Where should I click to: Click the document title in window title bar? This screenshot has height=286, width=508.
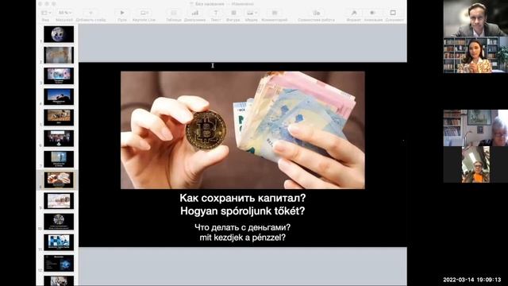[x=221, y=4]
